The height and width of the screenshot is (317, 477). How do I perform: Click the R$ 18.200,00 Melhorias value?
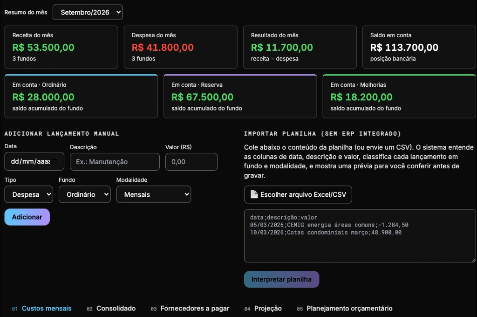click(361, 97)
